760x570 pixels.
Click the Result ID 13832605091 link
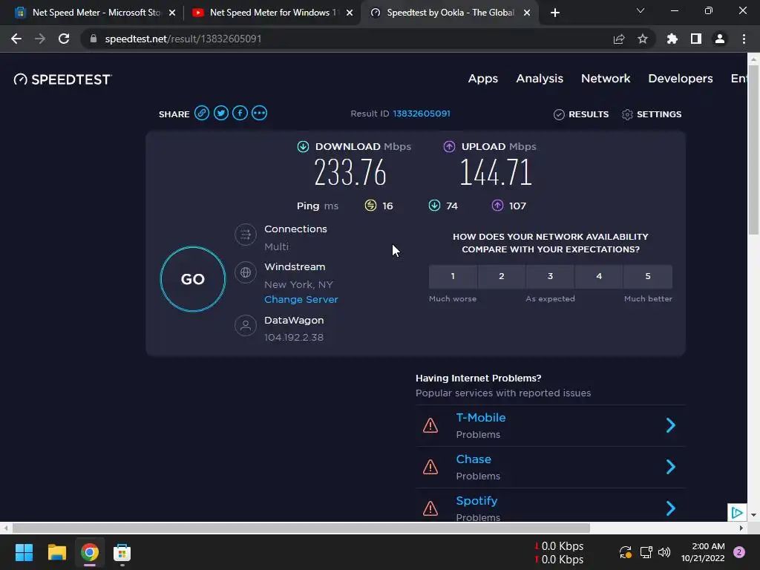pos(422,114)
